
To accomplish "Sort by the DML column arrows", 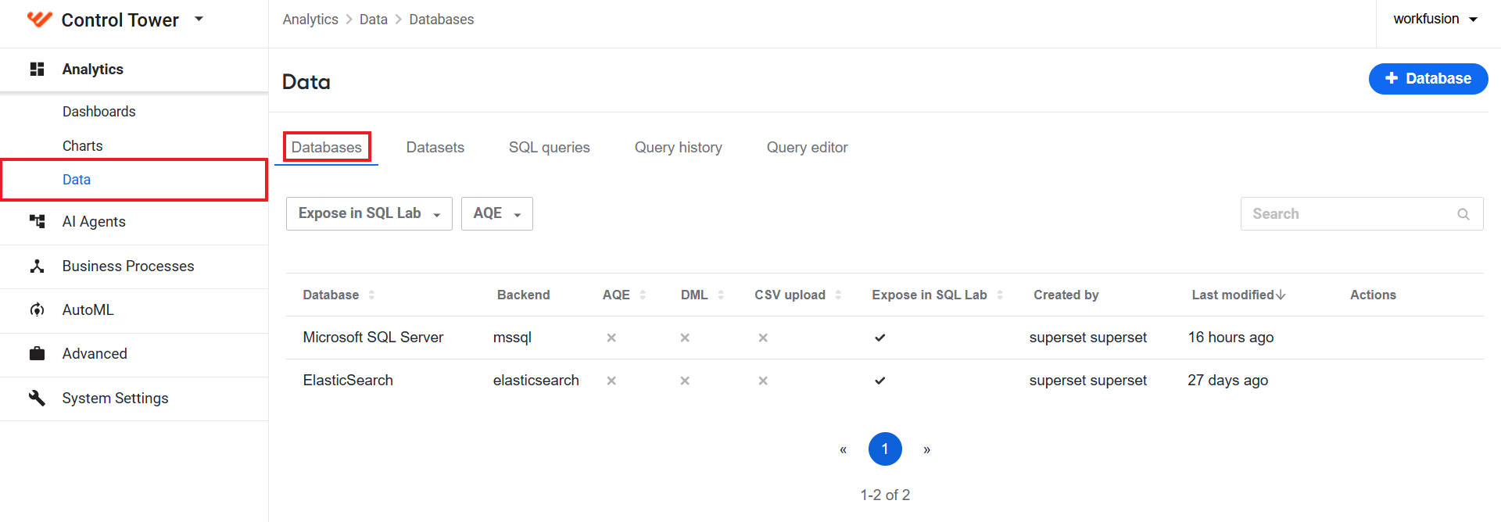I will click(x=721, y=295).
